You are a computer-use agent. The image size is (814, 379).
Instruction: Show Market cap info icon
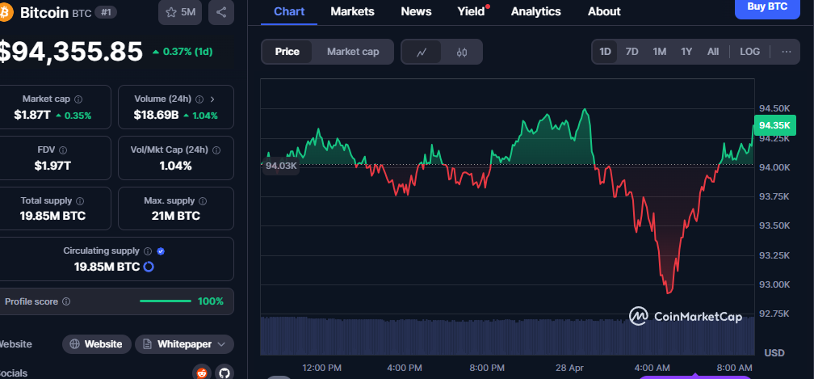(x=78, y=99)
